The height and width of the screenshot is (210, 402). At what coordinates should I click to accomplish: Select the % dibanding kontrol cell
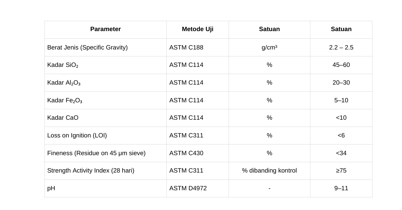tap(269, 171)
